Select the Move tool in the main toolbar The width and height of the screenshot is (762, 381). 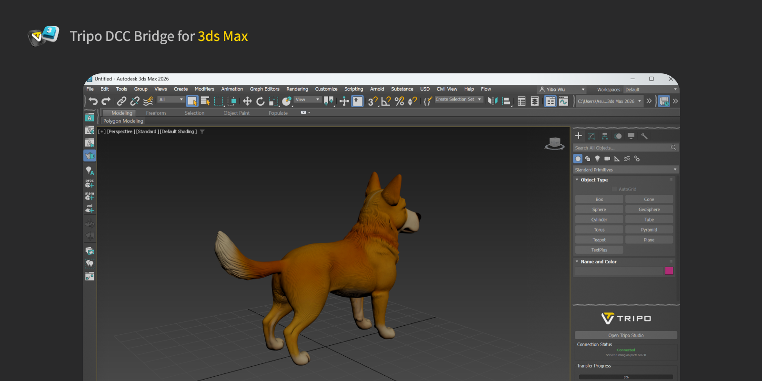pos(247,101)
